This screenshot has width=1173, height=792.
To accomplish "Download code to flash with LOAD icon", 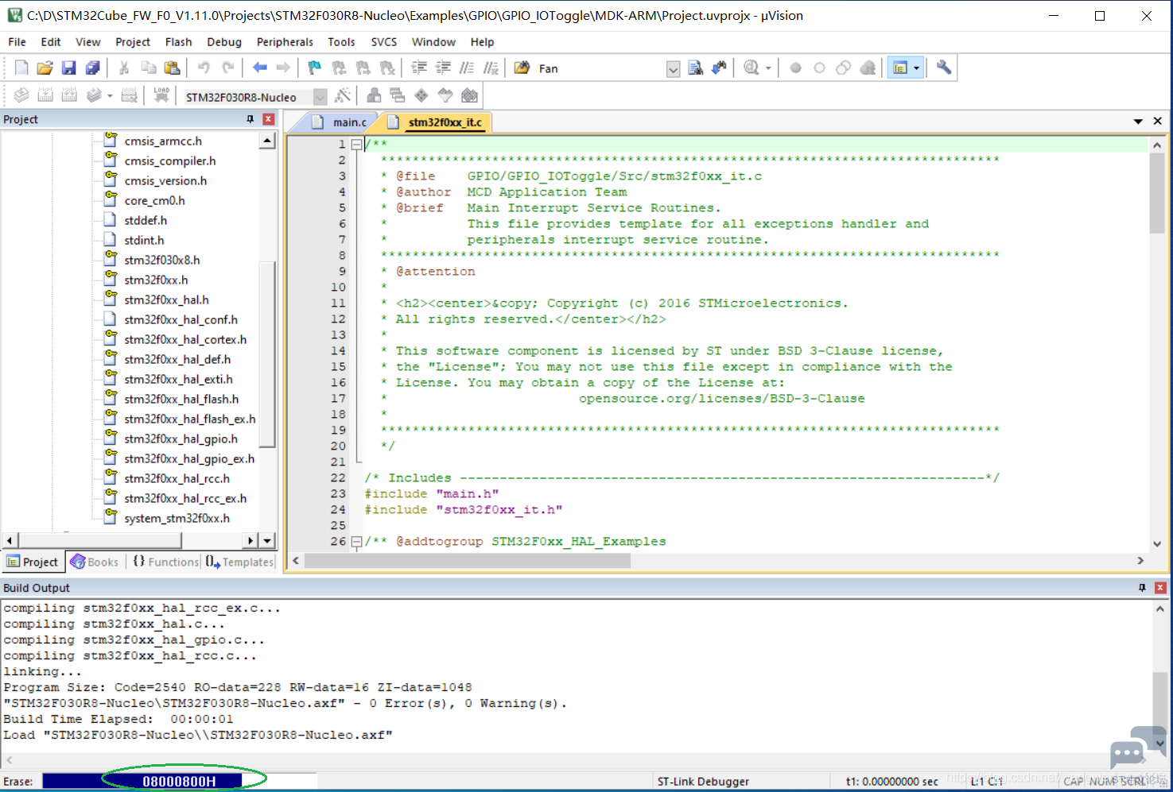I will [161, 96].
